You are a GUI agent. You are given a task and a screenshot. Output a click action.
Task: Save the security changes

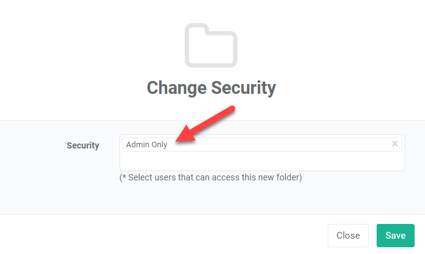(395, 235)
